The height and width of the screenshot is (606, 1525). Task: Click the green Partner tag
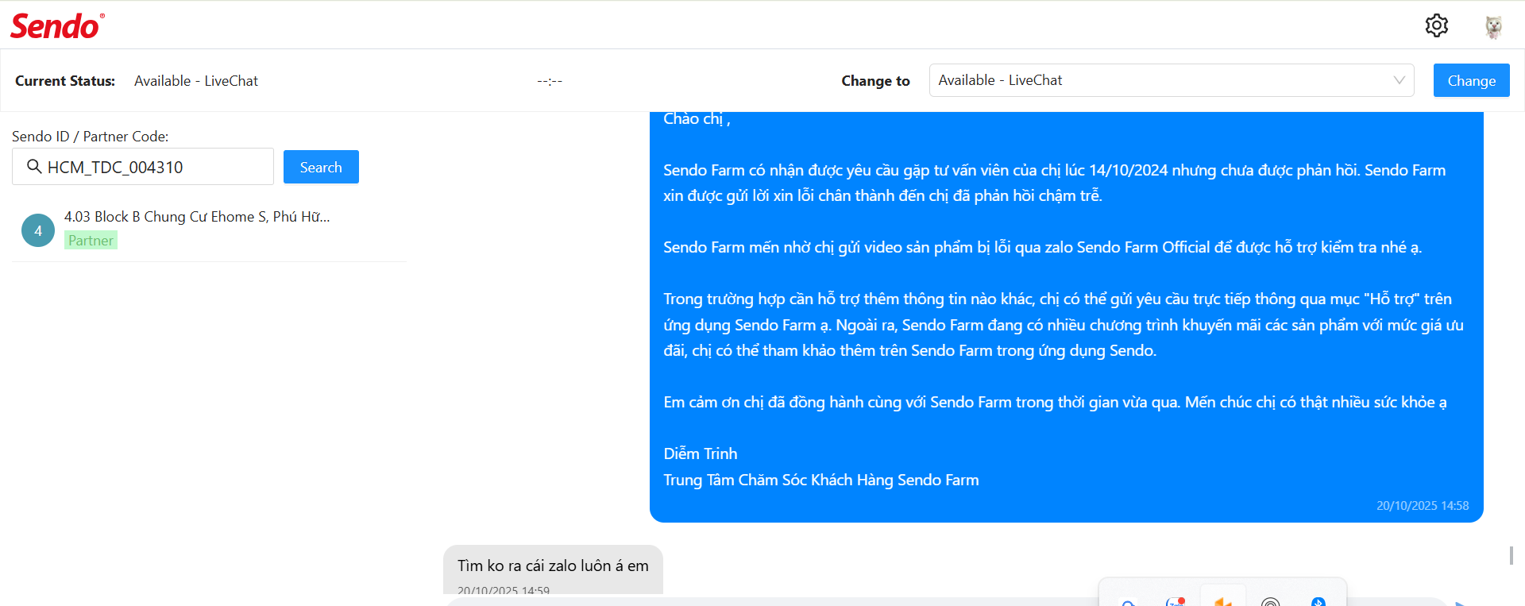pyautogui.click(x=91, y=241)
